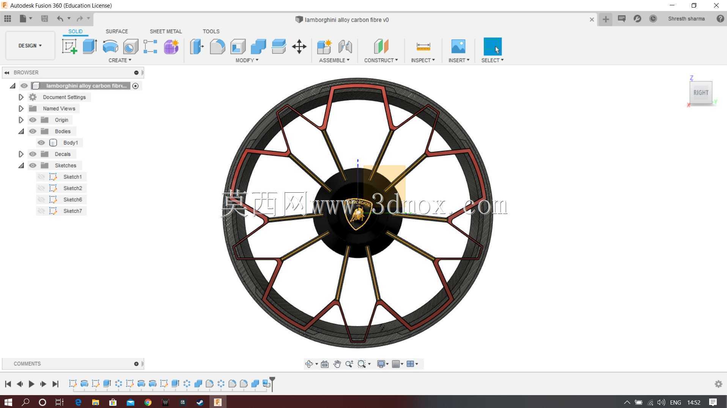Select the Pan hand tool
Viewport: 727px width, 408px height.
click(x=337, y=364)
